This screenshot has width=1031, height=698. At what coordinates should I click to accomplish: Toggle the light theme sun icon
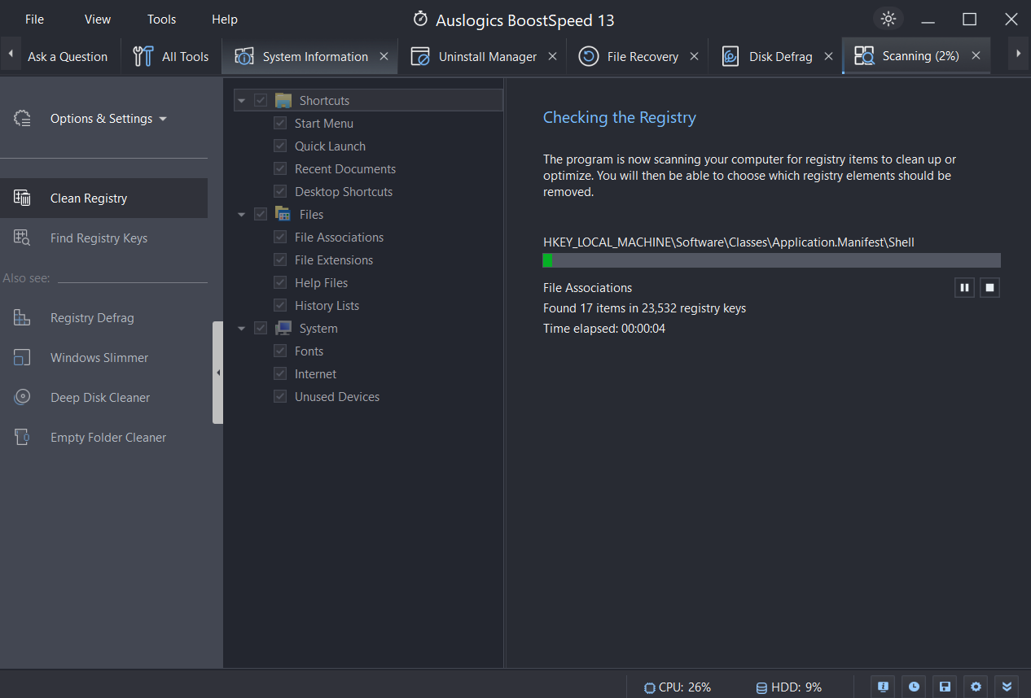(x=888, y=18)
